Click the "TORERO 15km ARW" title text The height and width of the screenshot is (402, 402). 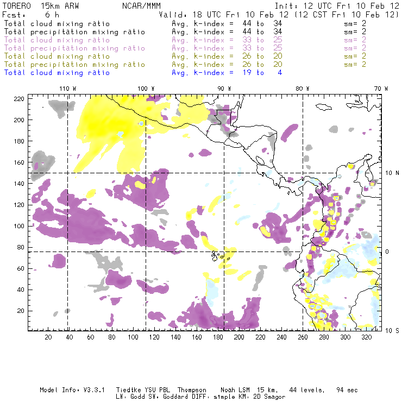[x=41, y=6]
